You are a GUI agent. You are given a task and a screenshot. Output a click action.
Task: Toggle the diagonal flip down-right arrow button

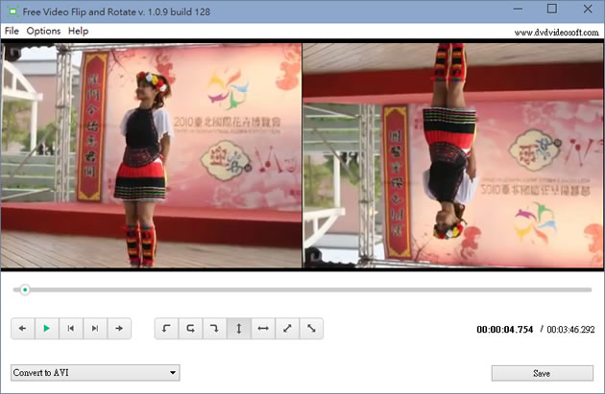[x=310, y=329]
